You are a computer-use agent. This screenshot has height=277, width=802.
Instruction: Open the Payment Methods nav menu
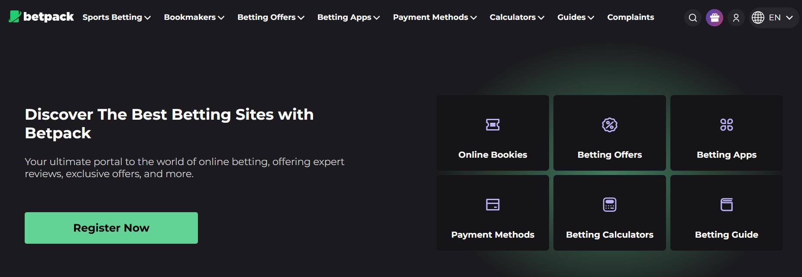[x=435, y=17]
